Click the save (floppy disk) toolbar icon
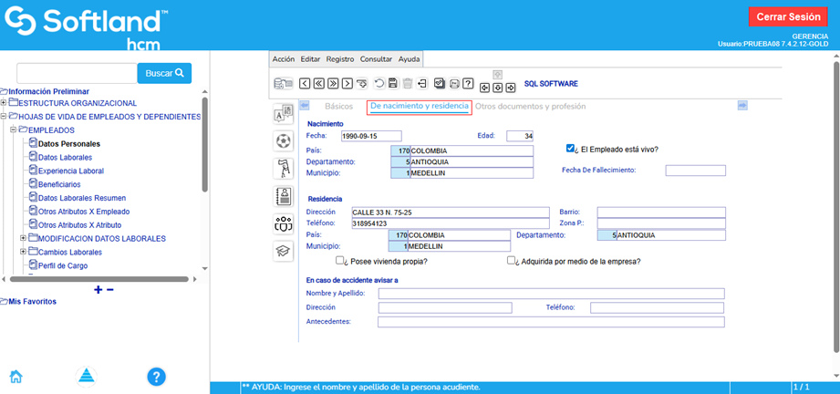840x394 pixels. click(x=392, y=83)
